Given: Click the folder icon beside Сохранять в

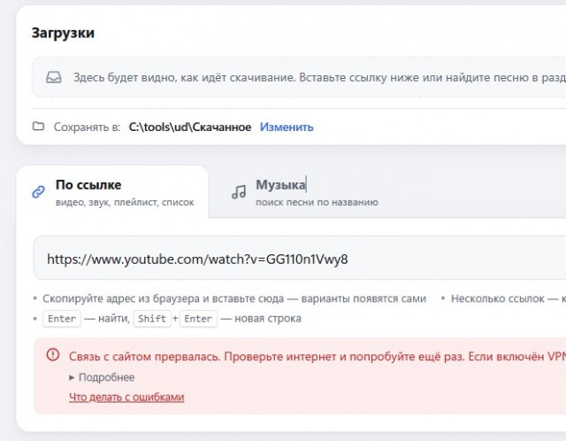Looking at the screenshot, I should pos(38,126).
